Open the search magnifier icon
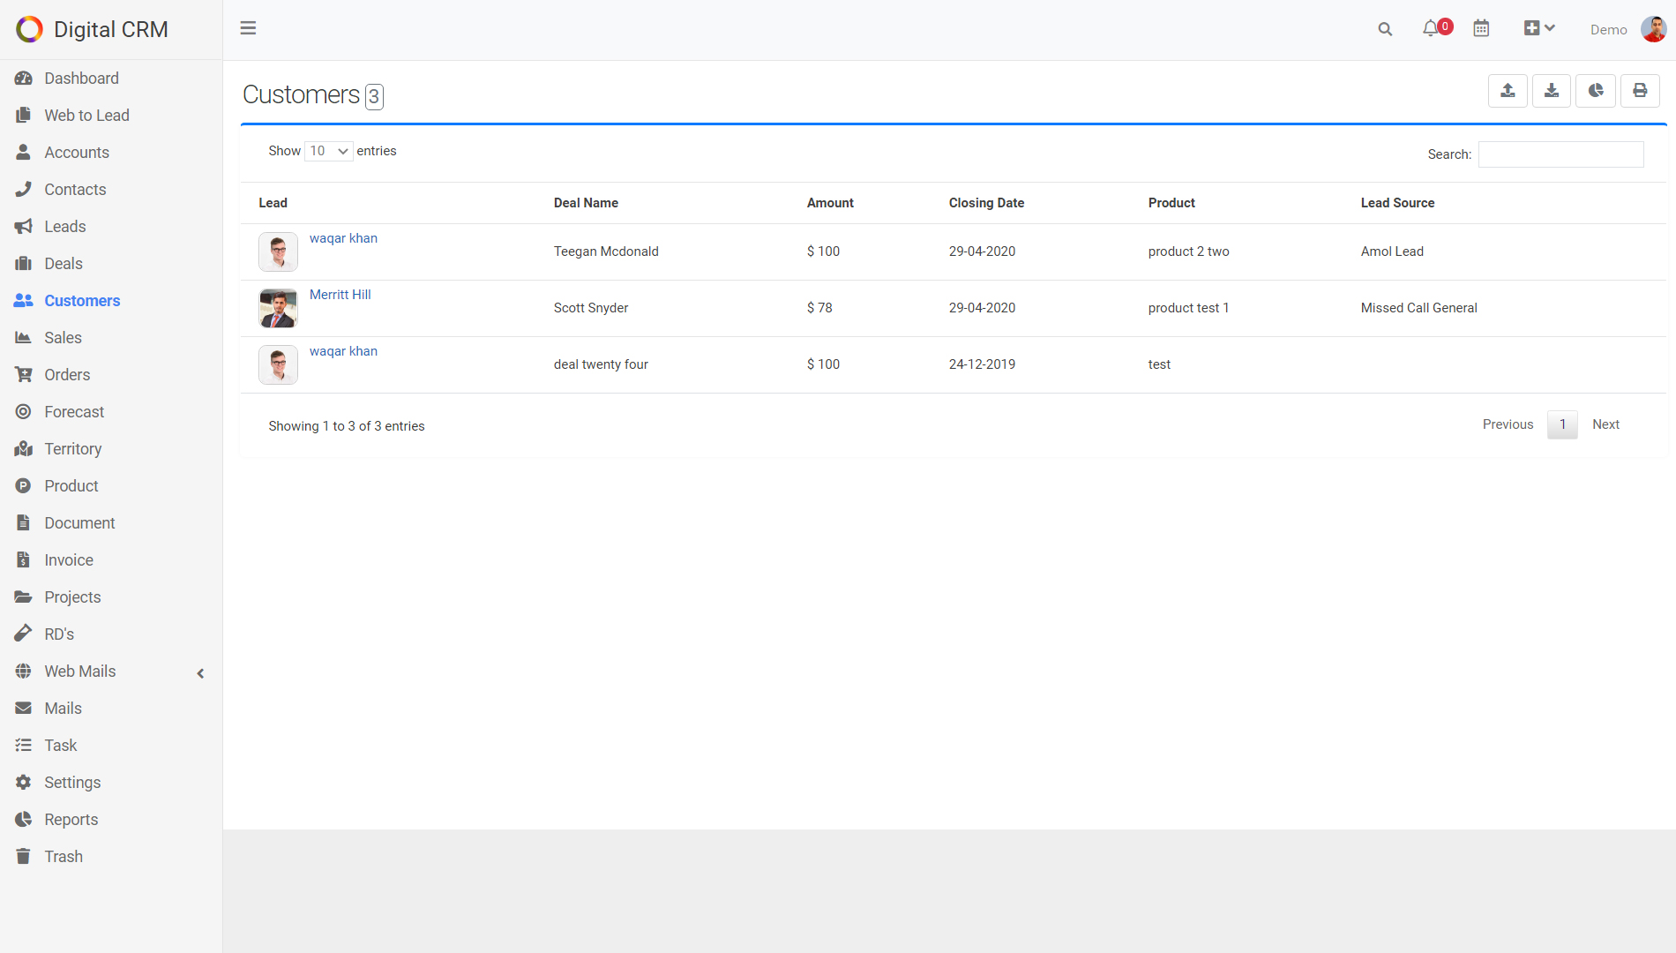This screenshot has width=1676, height=953. 1385,29
